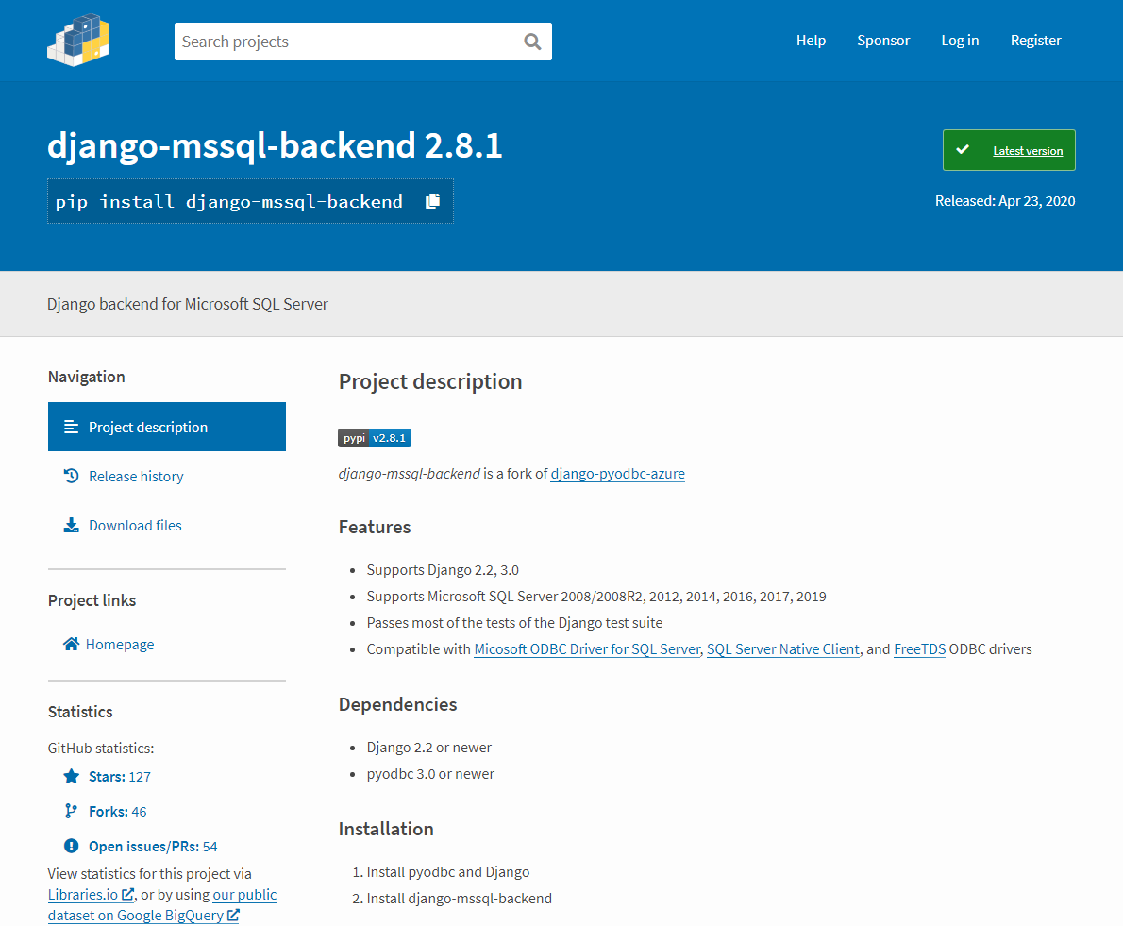The height and width of the screenshot is (926, 1123).
Task: Click the Forks branch icon
Action: (x=71, y=811)
